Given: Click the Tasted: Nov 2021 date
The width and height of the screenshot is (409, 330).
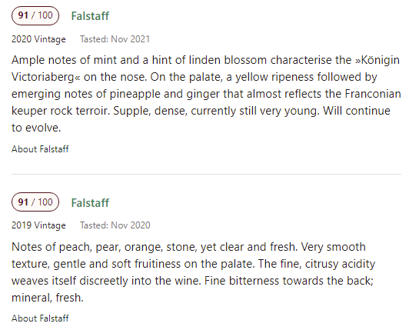Looking at the screenshot, I should pos(115,39).
